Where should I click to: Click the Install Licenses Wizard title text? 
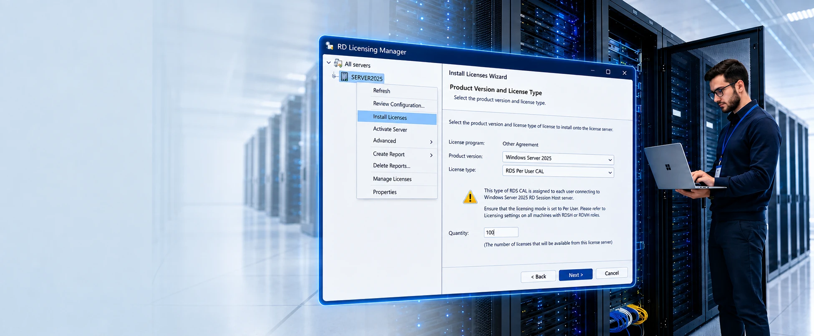(x=478, y=75)
